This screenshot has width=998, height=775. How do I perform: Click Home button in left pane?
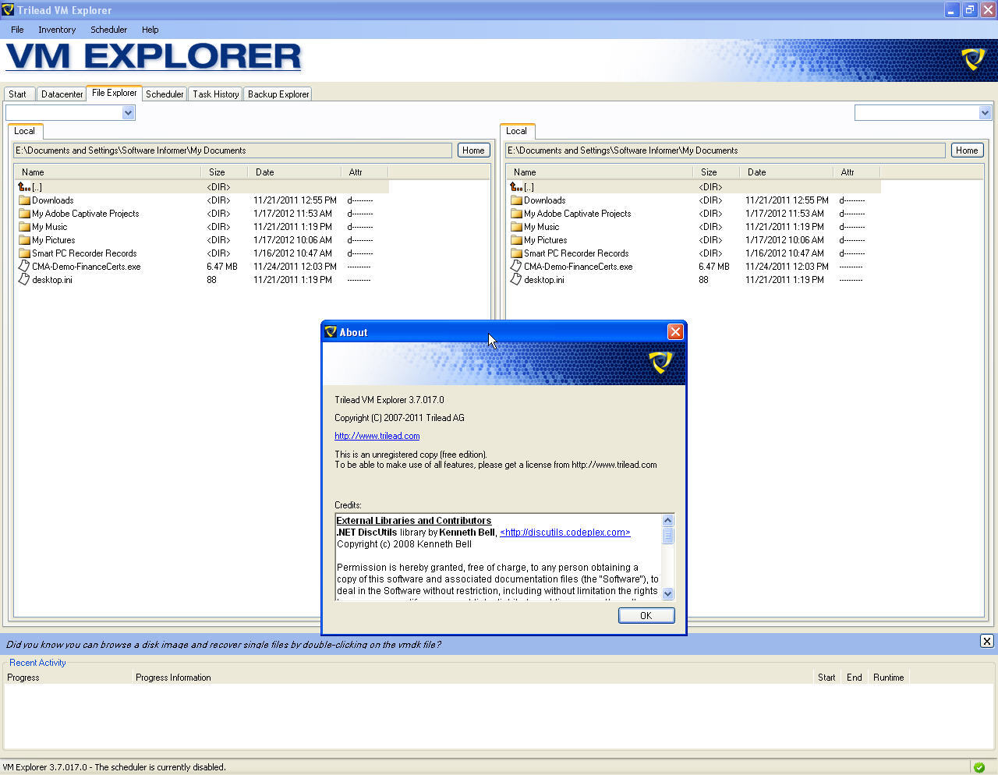point(473,150)
